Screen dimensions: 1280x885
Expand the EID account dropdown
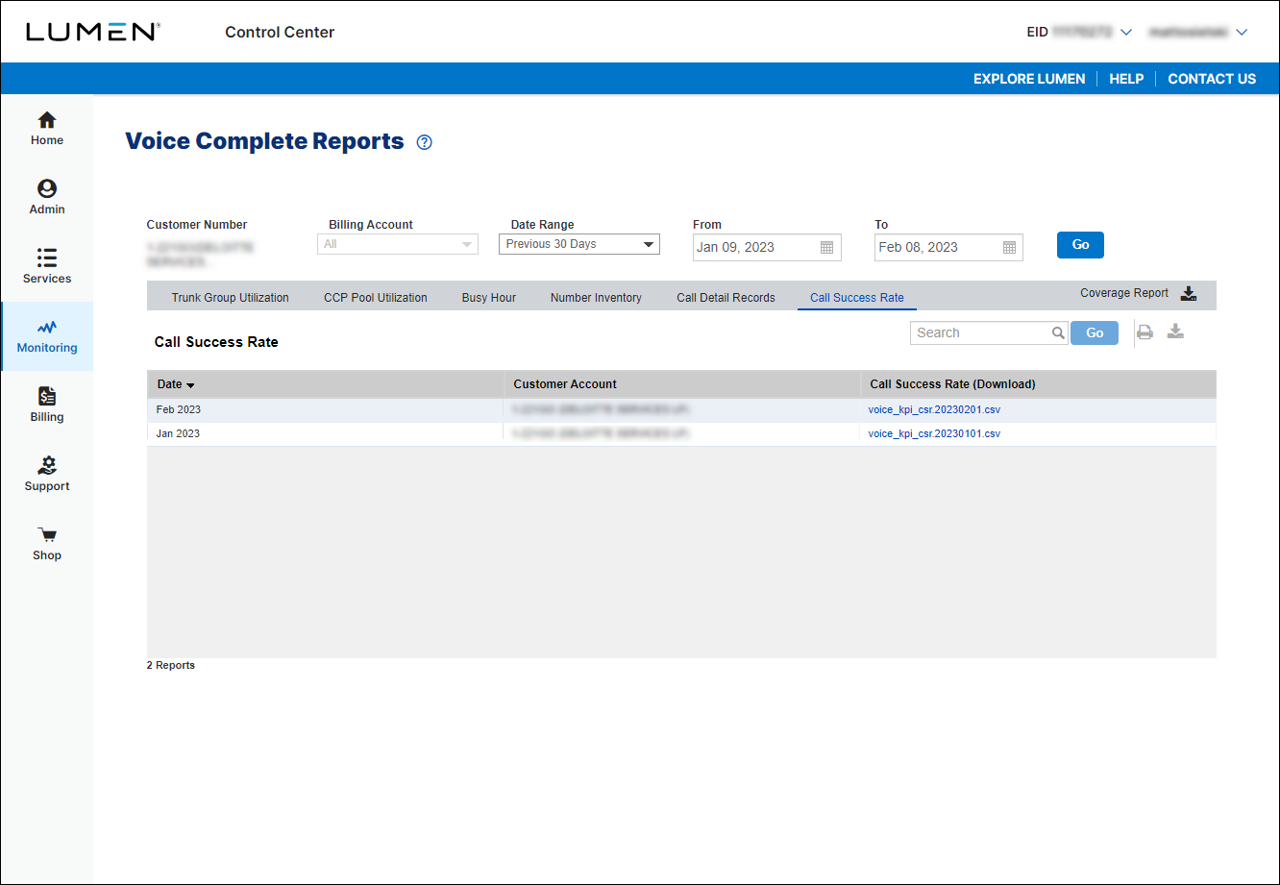[1126, 33]
